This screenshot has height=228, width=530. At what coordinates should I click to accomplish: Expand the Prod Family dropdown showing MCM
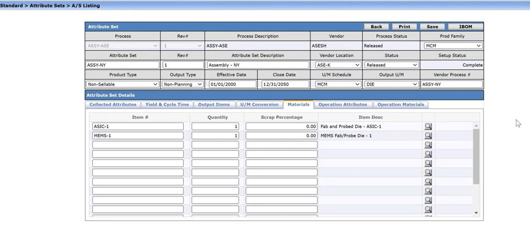click(x=452, y=45)
